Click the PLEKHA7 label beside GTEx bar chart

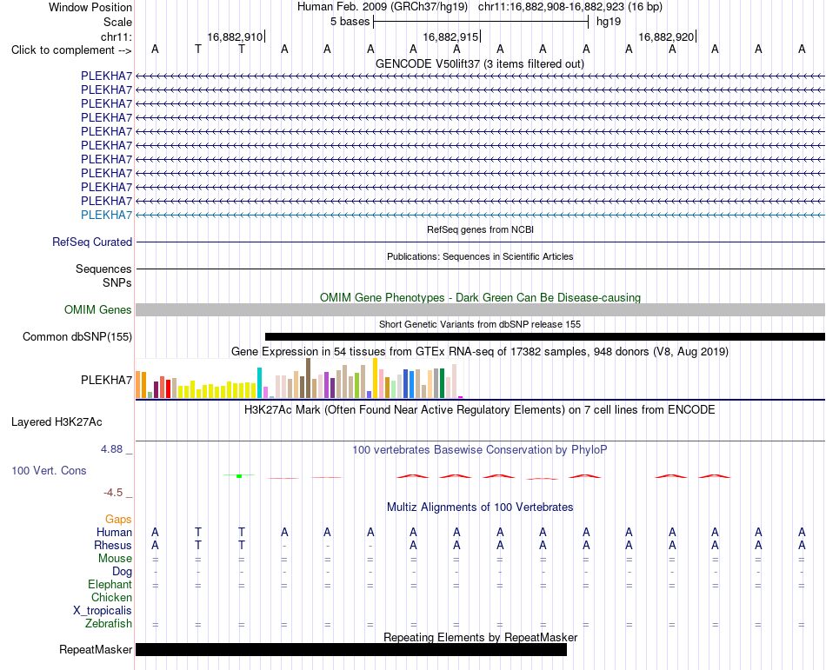(x=106, y=380)
